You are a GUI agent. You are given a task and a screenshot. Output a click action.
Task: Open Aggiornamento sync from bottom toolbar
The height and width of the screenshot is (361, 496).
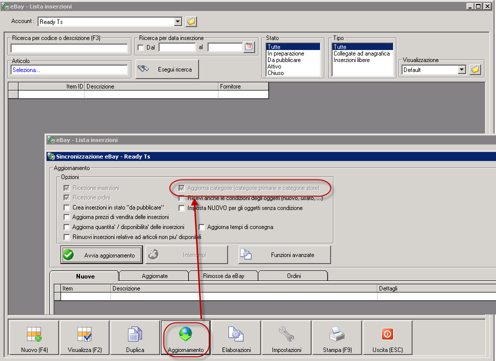185,337
